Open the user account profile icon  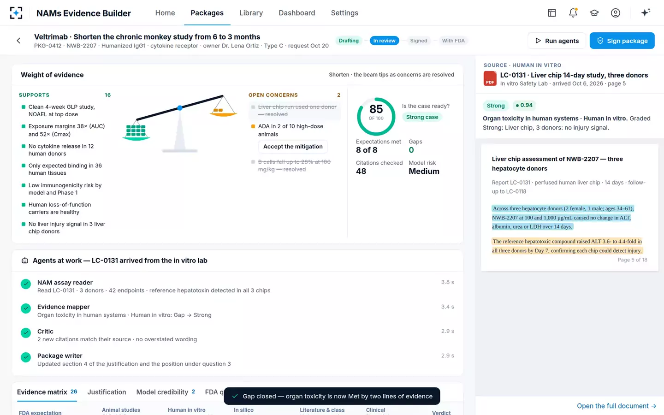coord(616,13)
